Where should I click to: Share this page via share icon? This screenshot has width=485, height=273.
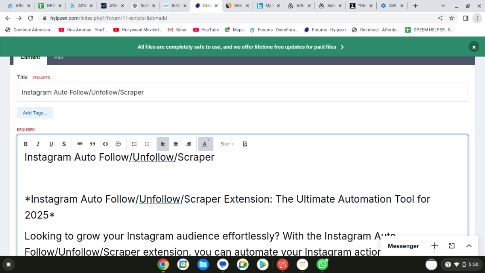(x=440, y=18)
